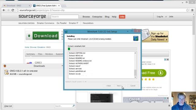
Task: Open the Browse menu on SourceForge
Action: click(86, 17)
